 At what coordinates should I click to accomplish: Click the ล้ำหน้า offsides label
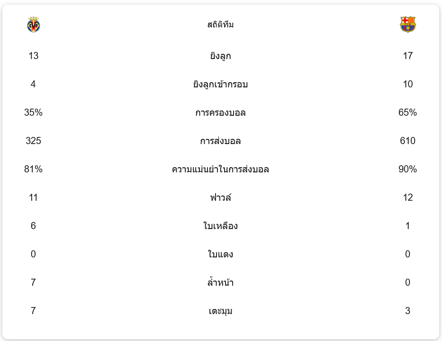tap(220, 283)
